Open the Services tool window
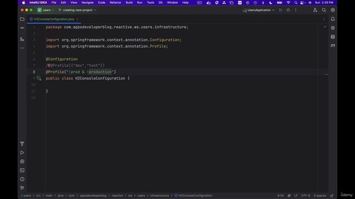This screenshot has height=199, width=355. [22, 161]
